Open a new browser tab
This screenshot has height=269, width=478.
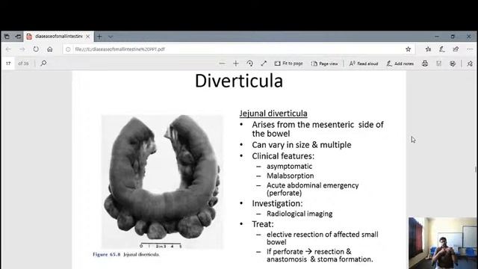(99, 37)
